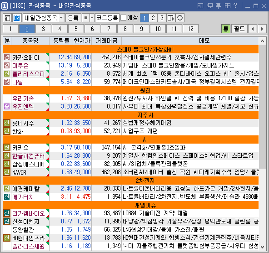
Task: Click the scrollbar down arrow
Action: coord(262,247)
